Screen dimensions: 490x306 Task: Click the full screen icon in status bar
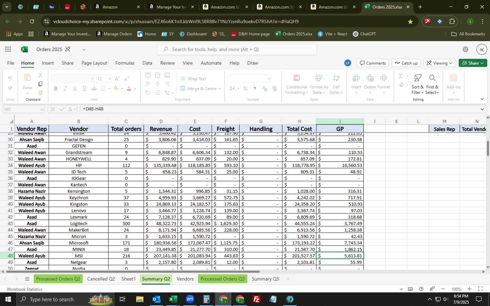click(x=480, y=289)
